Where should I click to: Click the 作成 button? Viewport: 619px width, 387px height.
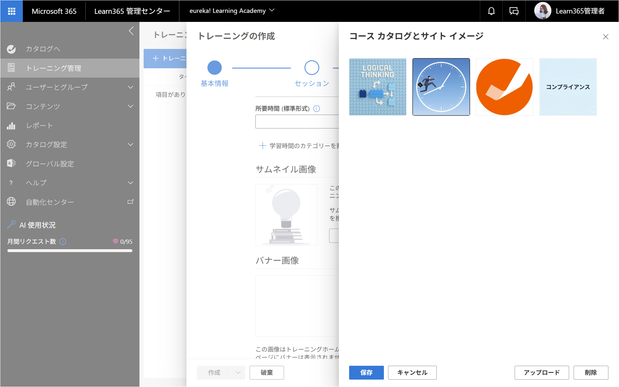coord(214,373)
